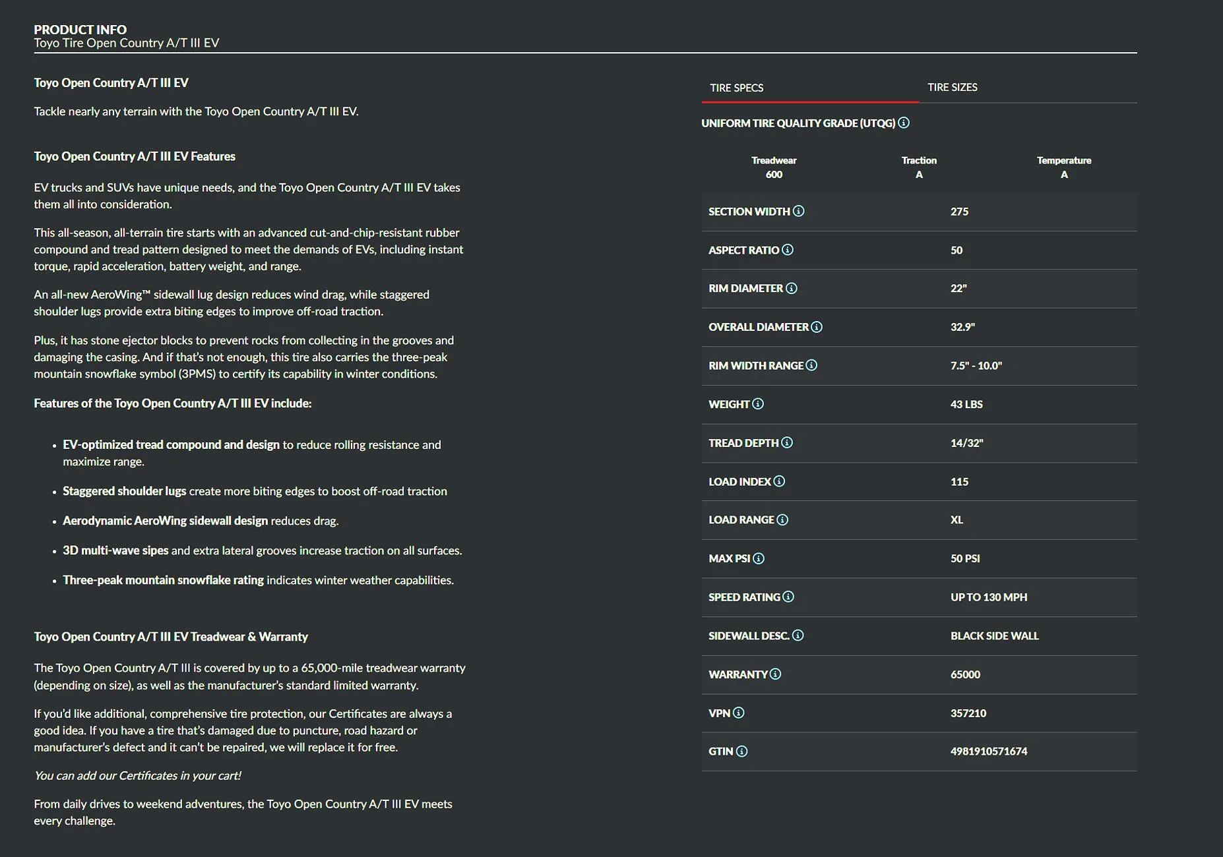Click the Three-peak mountain snowflake rating bullet
Image resolution: width=1223 pixels, height=857 pixels.
[259, 580]
